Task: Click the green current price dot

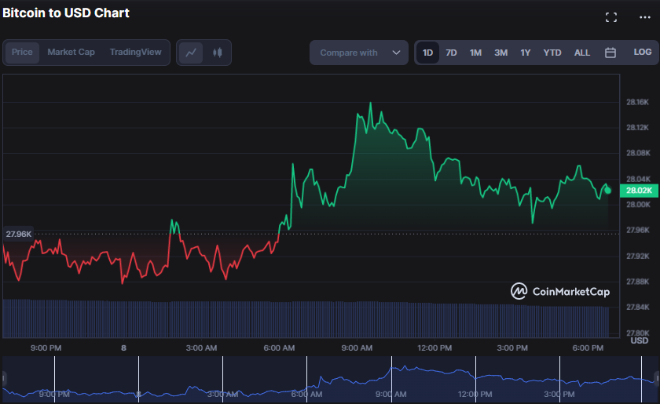Action: tap(608, 191)
